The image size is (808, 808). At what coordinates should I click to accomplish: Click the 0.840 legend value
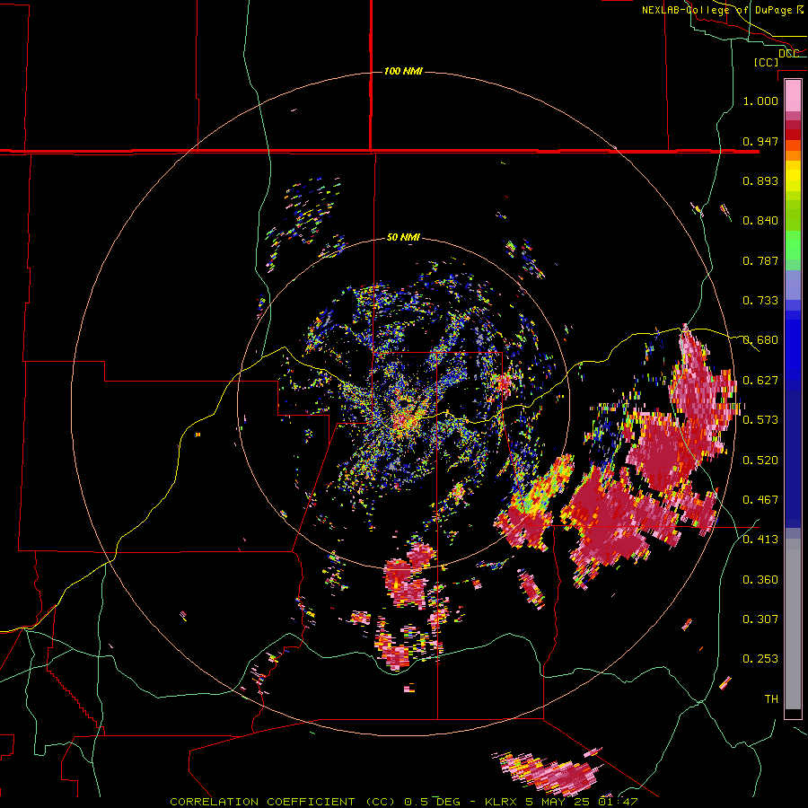click(x=760, y=221)
